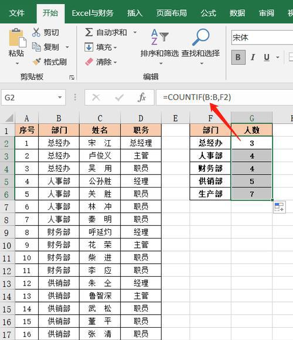Screen dimensions: 293x340
Task: Click the 人数 header cell
Action: (252, 130)
